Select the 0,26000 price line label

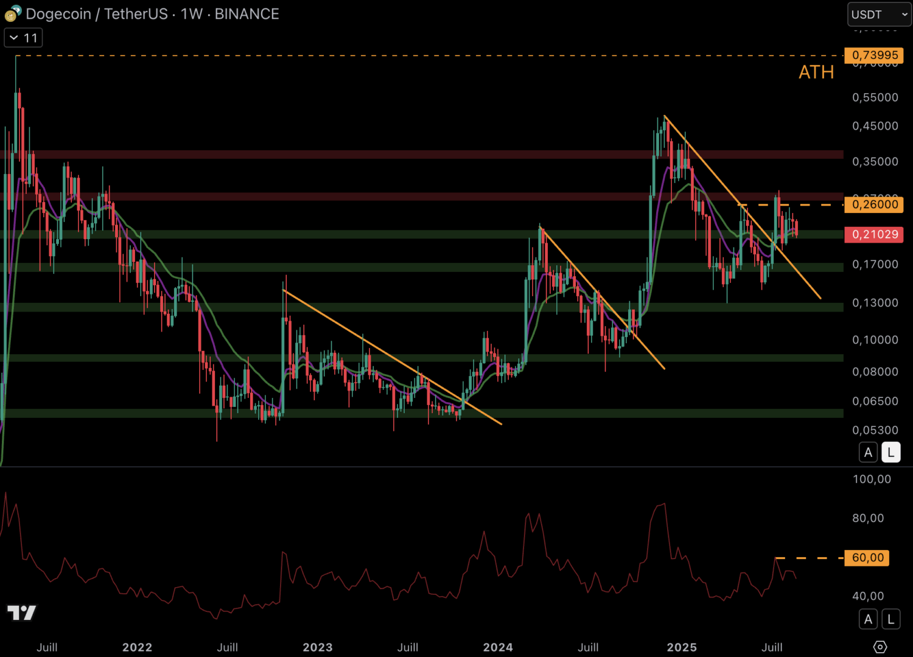click(873, 204)
